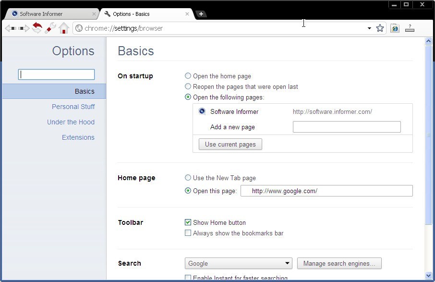Screen dimensions: 435x282
Task: Select Basics in the options sidebar
Action: (54, 91)
